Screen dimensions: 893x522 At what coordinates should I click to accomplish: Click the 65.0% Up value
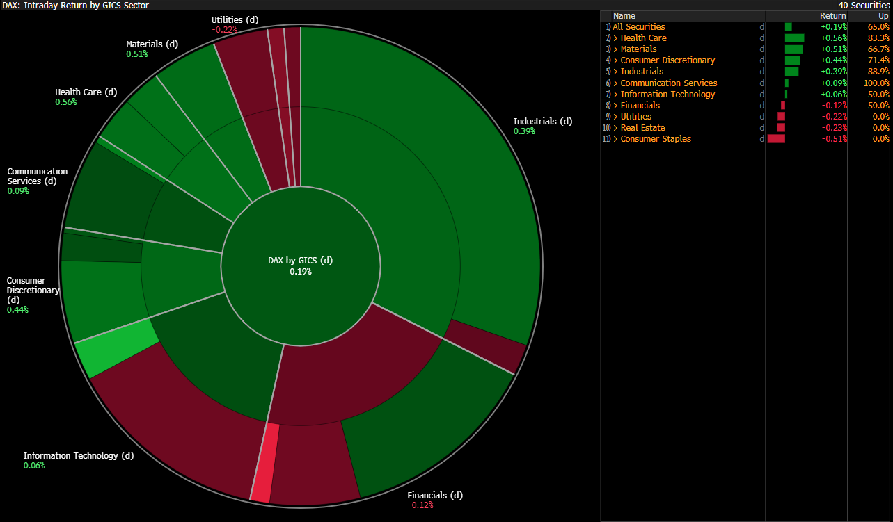click(878, 27)
